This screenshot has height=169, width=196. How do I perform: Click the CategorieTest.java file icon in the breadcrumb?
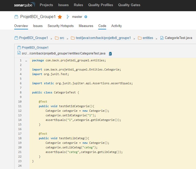[x=162, y=38]
